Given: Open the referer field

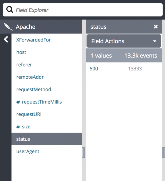Looking at the screenshot, I should click(x=24, y=65).
